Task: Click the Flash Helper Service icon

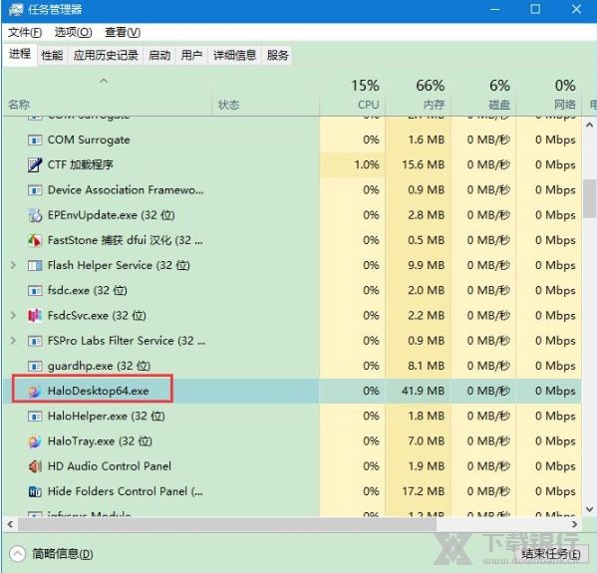Action: [x=35, y=265]
